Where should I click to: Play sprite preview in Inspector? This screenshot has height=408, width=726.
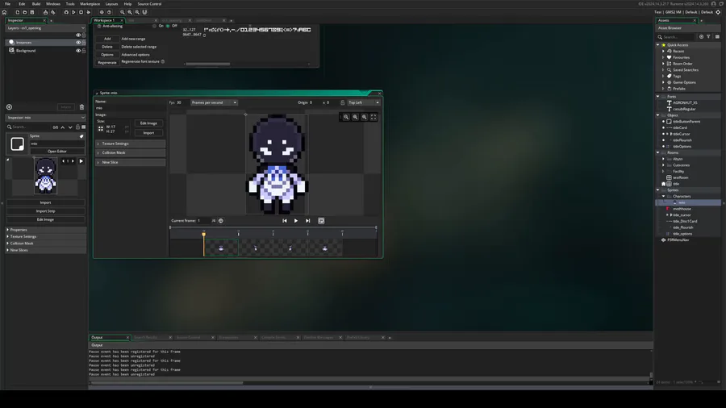pyautogui.click(x=81, y=161)
